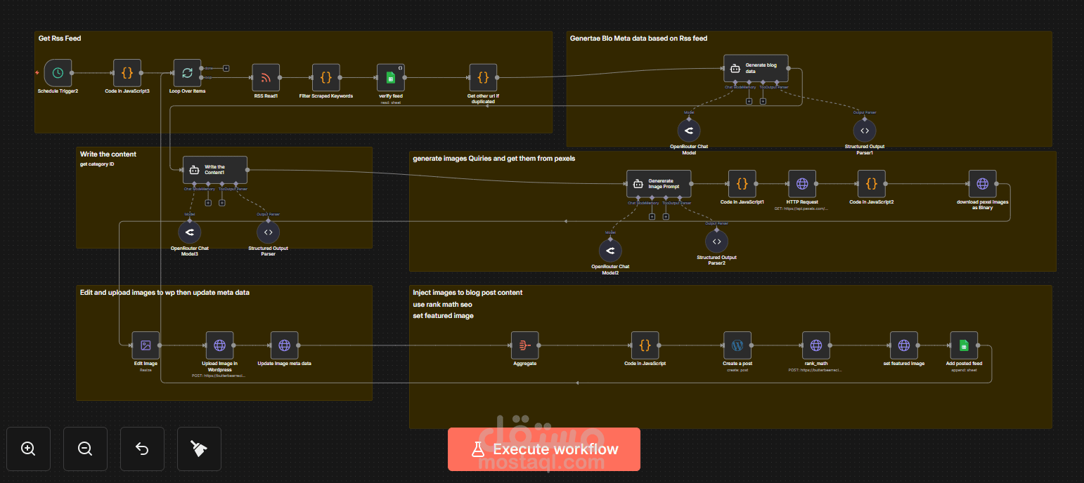This screenshot has width=1084, height=483.
Task: Select the Write the Content1 agent node
Action: click(215, 170)
